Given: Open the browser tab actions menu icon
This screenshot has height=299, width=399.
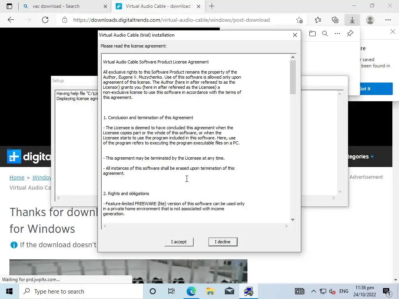Looking at the screenshot, I should (9, 6).
